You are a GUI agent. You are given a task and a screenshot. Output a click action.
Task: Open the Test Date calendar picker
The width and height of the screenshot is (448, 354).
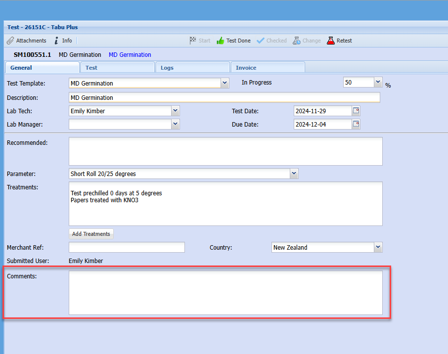(356, 111)
